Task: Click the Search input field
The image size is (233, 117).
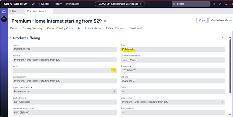Action: coord(191,4)
